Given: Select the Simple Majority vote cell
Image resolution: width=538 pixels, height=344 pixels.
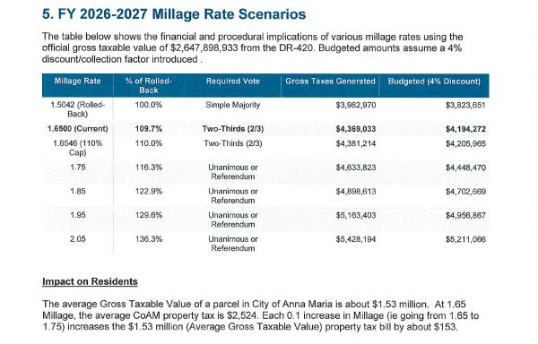Looking at the screenshot, I should pyautogui.click(x=232, y=105).
